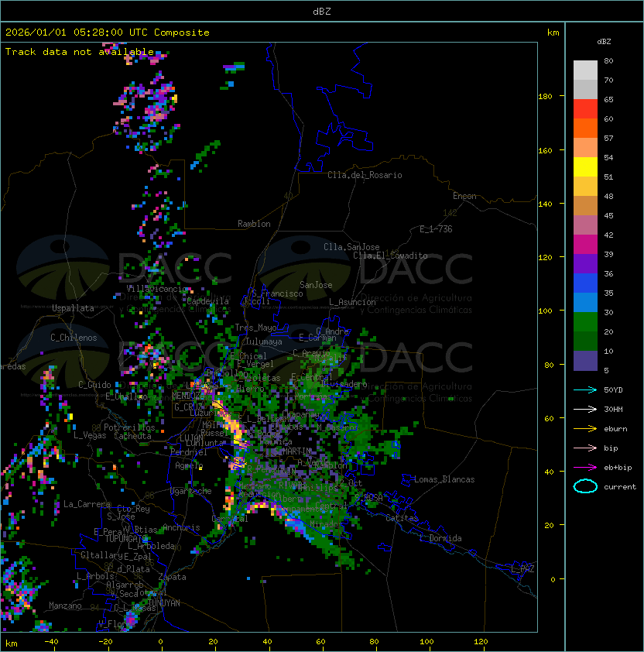644x652 pixels.
Task: Click the 'L_PAZ' label at map's right edge
Action: coord(522,569)
